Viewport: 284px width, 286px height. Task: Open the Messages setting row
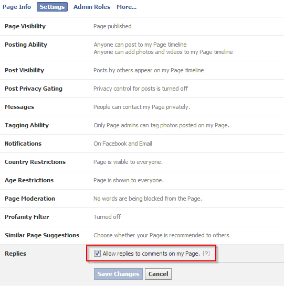click(142, 107)
